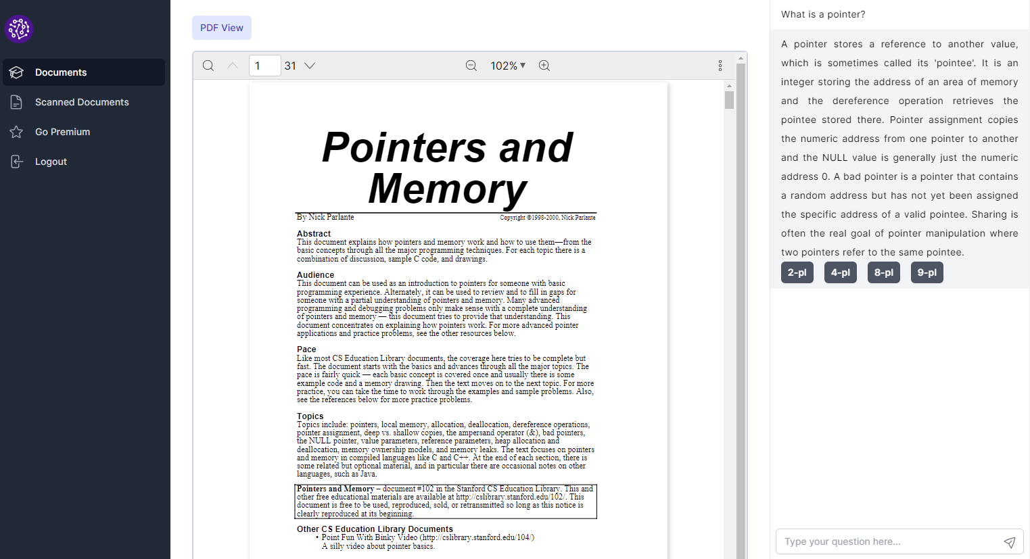1030x559 pixels.
Task: Click the 'By Nick Parlante' author line
Action: tap(325, 217)
